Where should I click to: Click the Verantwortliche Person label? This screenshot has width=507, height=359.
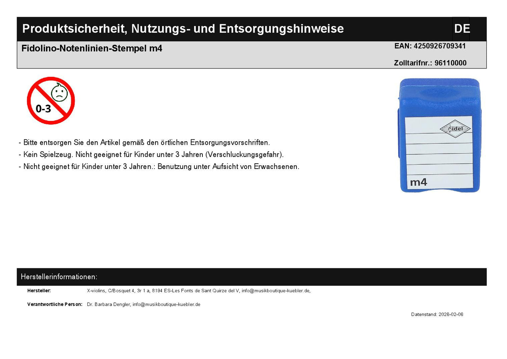click(55, 305)
